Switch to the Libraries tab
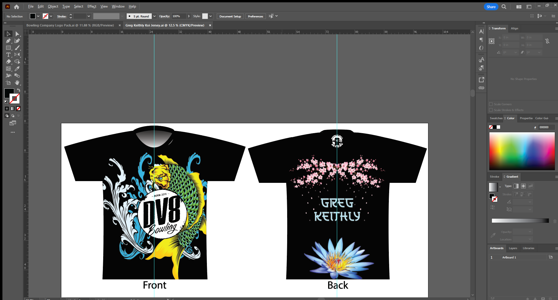The width and height of the screenshot is (558, 300). [528, 248]
